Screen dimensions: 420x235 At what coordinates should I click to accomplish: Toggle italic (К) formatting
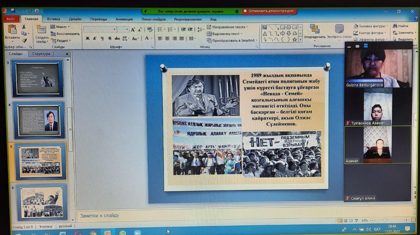pos(94,38)
